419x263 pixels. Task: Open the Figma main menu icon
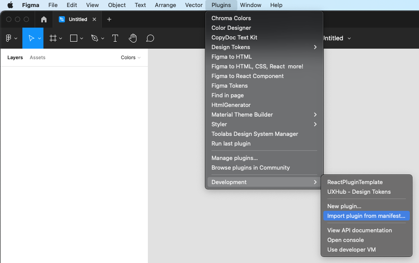click(11, 38)
